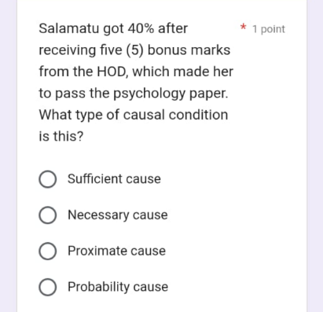Click the '40%' text in the question

pos(141,28)
